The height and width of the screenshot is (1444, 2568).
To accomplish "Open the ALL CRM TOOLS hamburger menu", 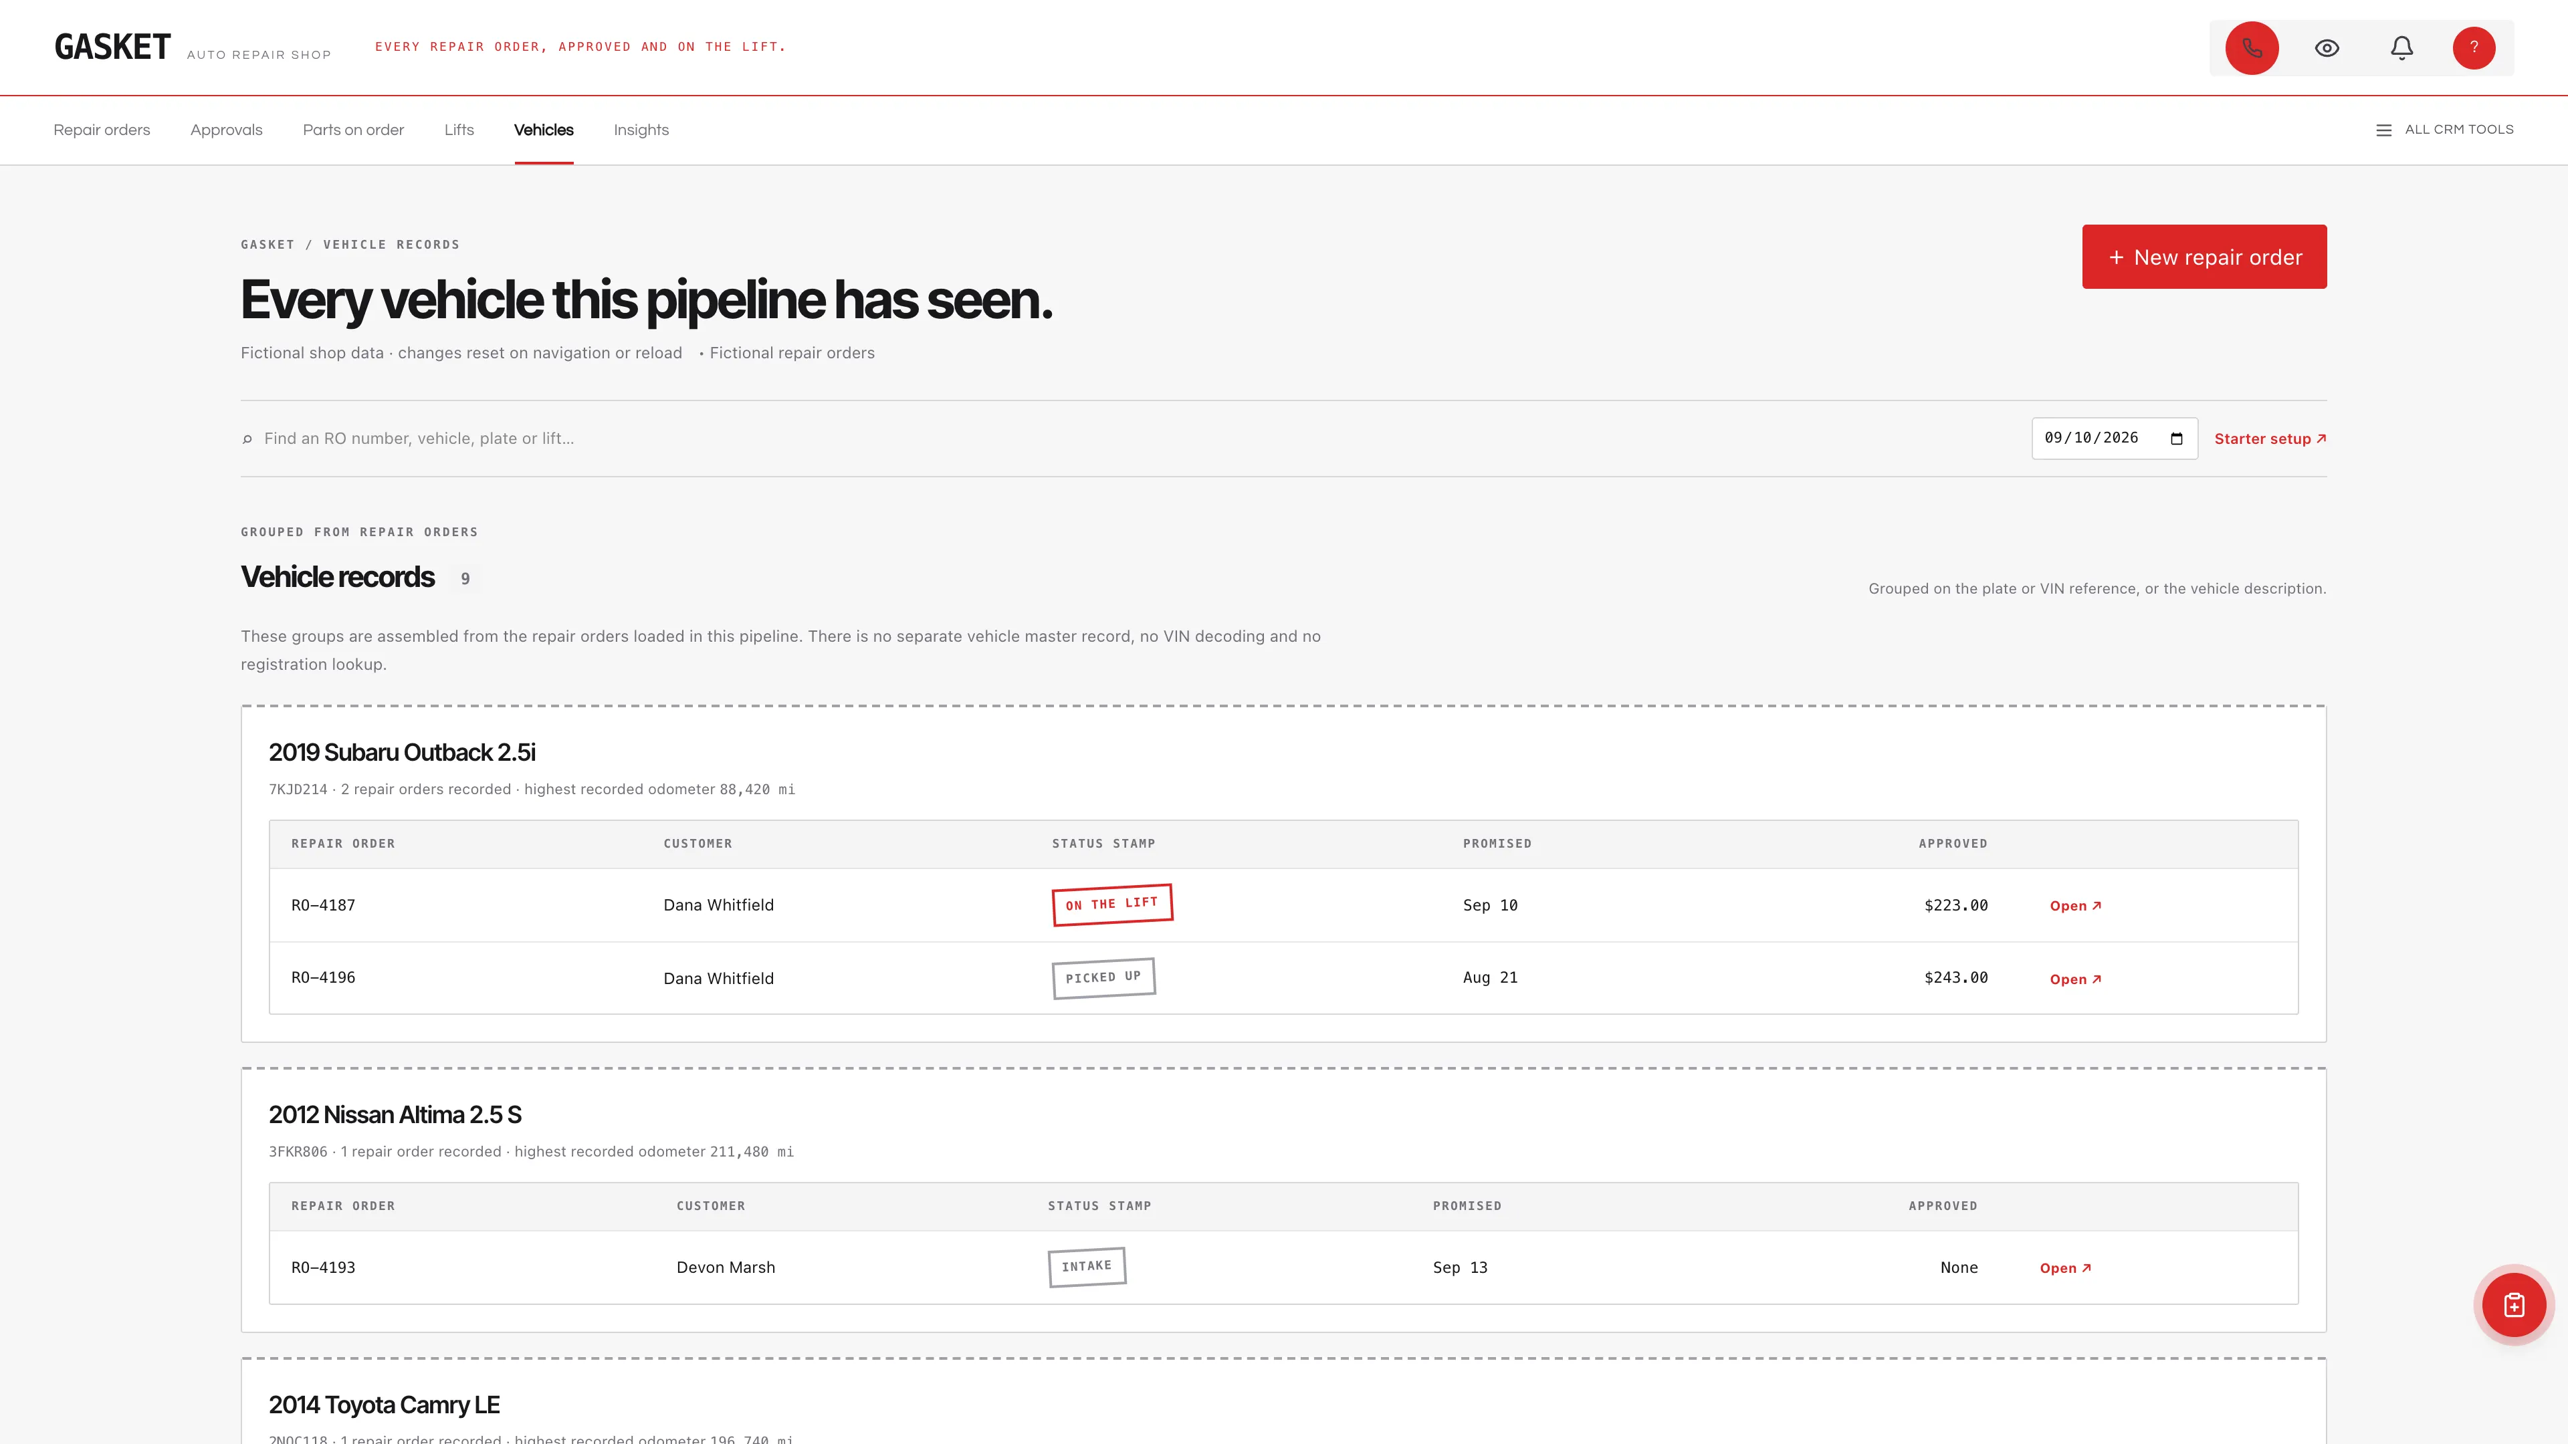I will [x=2444, y=130].
